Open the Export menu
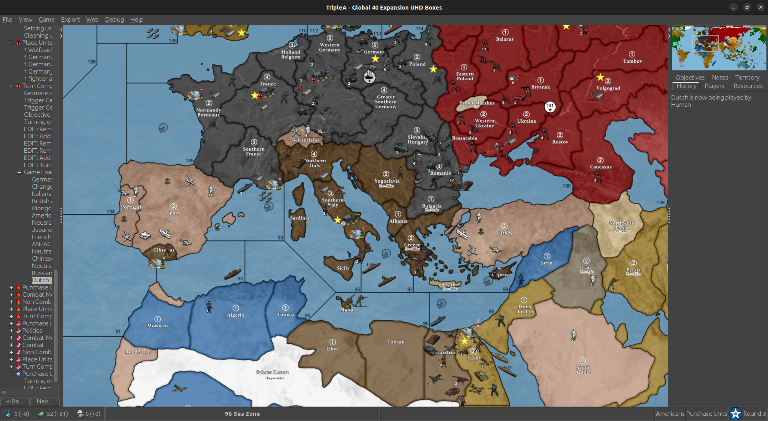This screenshot has height=421, width=768. (70, 19)
